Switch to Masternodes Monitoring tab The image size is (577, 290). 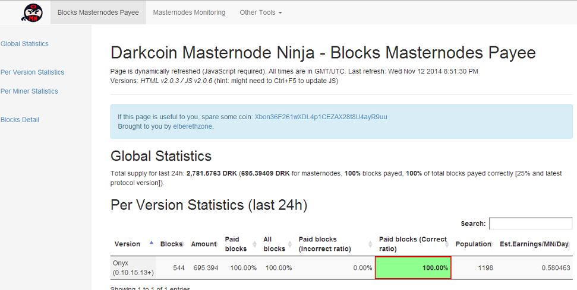pyautogui.click(x=189, y=12)
